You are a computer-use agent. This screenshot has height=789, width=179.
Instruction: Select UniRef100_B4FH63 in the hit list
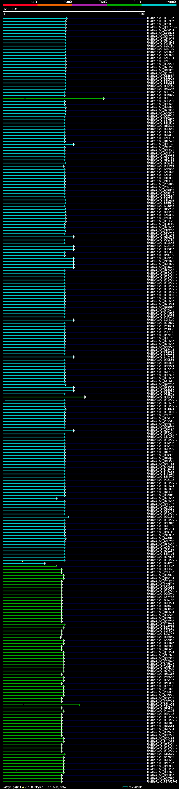tap(161, 71)
